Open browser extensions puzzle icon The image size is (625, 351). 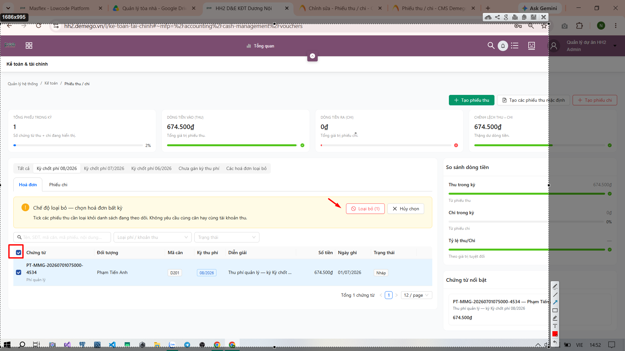(x=579, y=26)
